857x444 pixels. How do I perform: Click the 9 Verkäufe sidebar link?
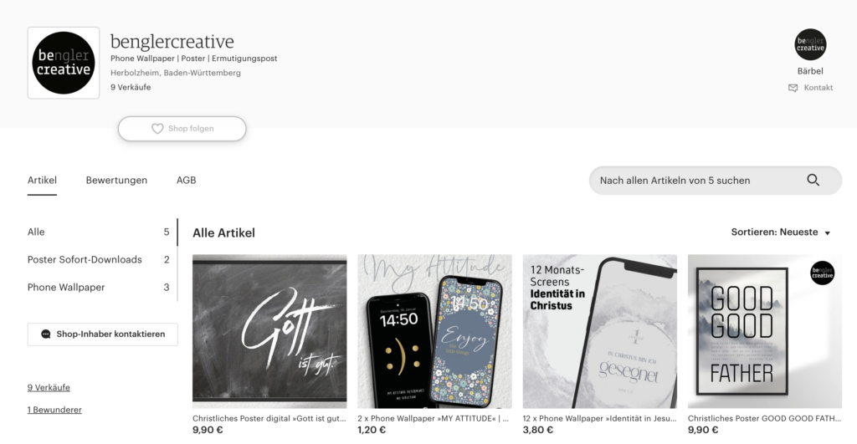[x=49, y=388]
